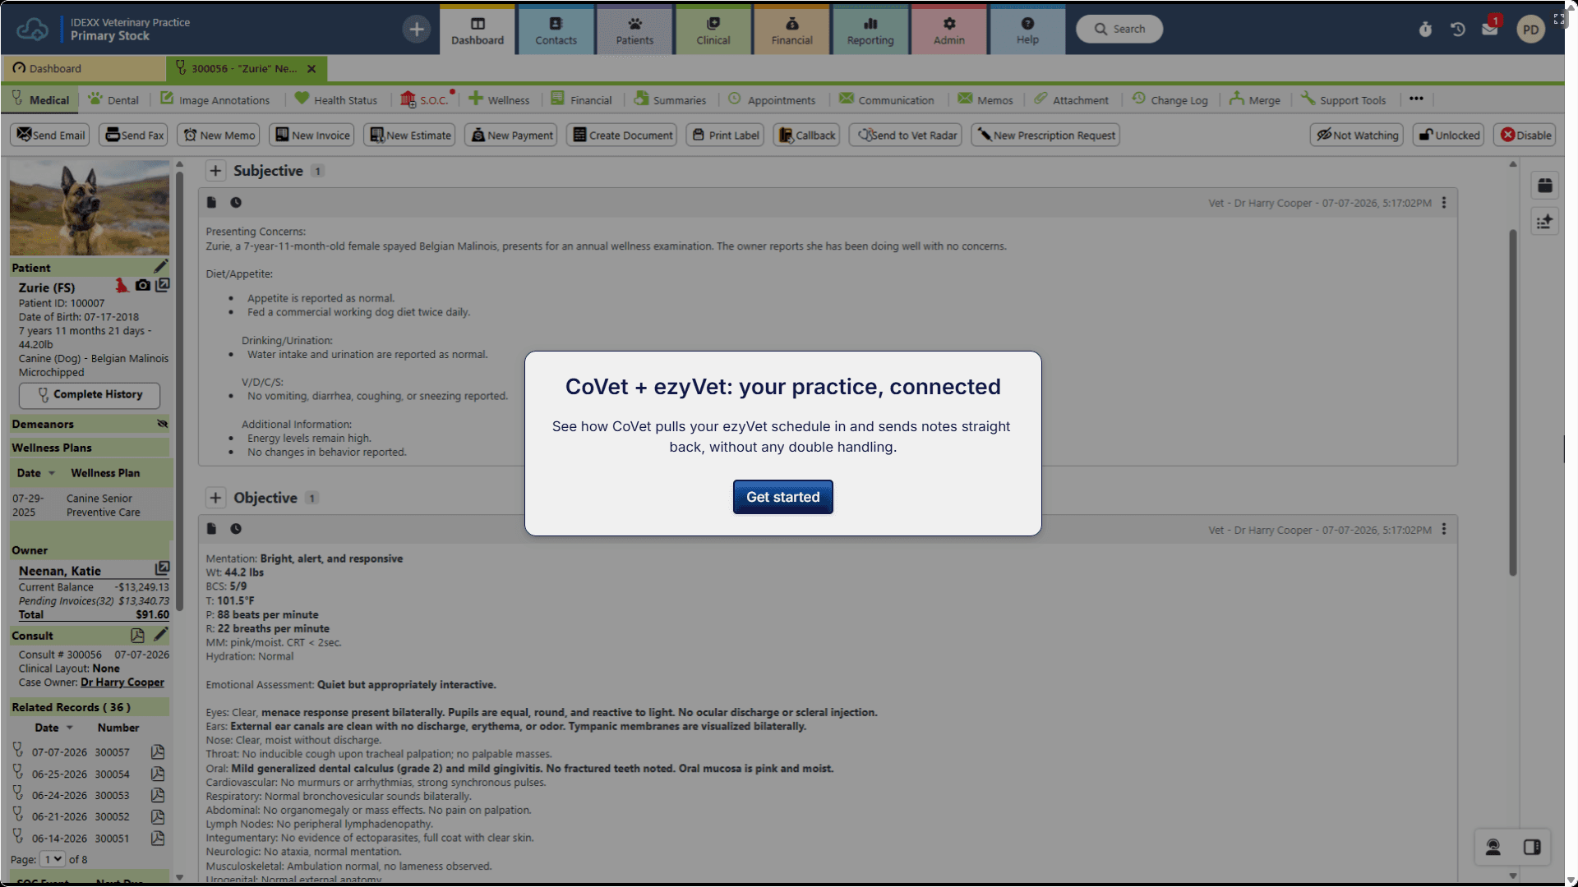The height and width of the screenshot is (887, 1578).
Task: Open PDF for related record 300054
Action: click(158, 774)
